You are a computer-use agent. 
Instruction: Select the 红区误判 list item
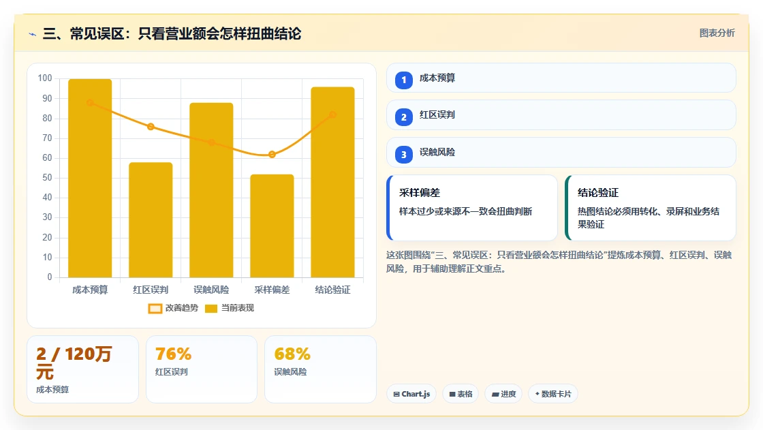(x=561, y=115)
